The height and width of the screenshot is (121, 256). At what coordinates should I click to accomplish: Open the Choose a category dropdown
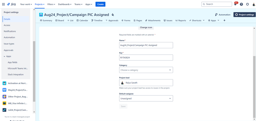coord(146,70)
